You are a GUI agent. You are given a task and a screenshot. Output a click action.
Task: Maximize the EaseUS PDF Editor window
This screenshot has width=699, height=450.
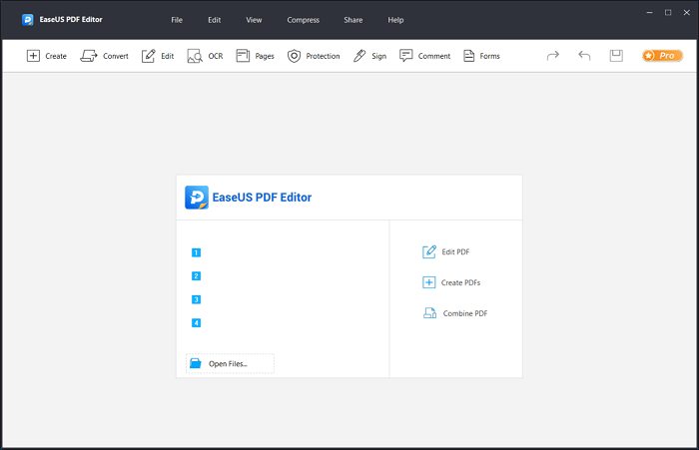coord(668,13)
